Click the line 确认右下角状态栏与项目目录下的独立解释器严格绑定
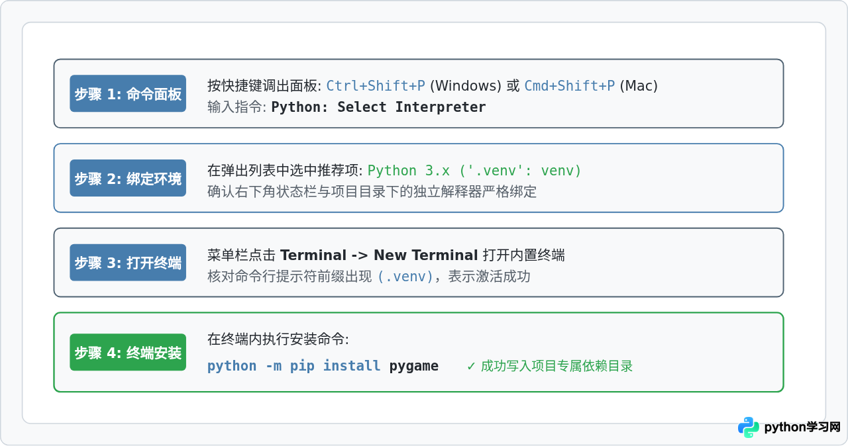Image resolution: width=848 pixels, height=446 pixels. tap(372, 192)
